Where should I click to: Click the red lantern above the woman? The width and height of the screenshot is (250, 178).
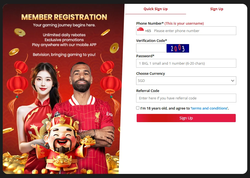pos(21,67)
